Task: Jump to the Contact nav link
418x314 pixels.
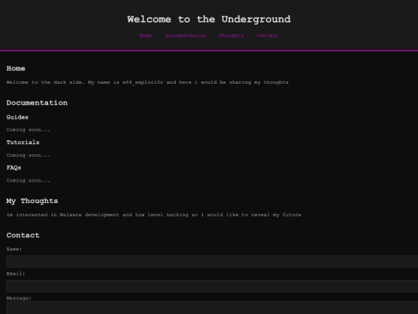Action: coord(267,36)
